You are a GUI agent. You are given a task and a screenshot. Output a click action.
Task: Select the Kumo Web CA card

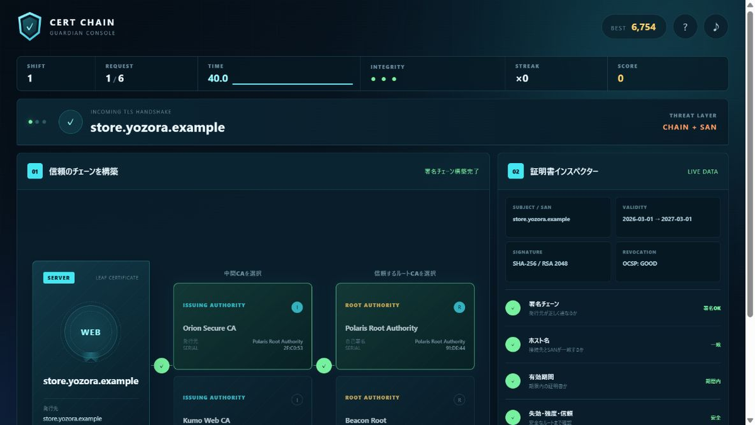tap(243, 400)
